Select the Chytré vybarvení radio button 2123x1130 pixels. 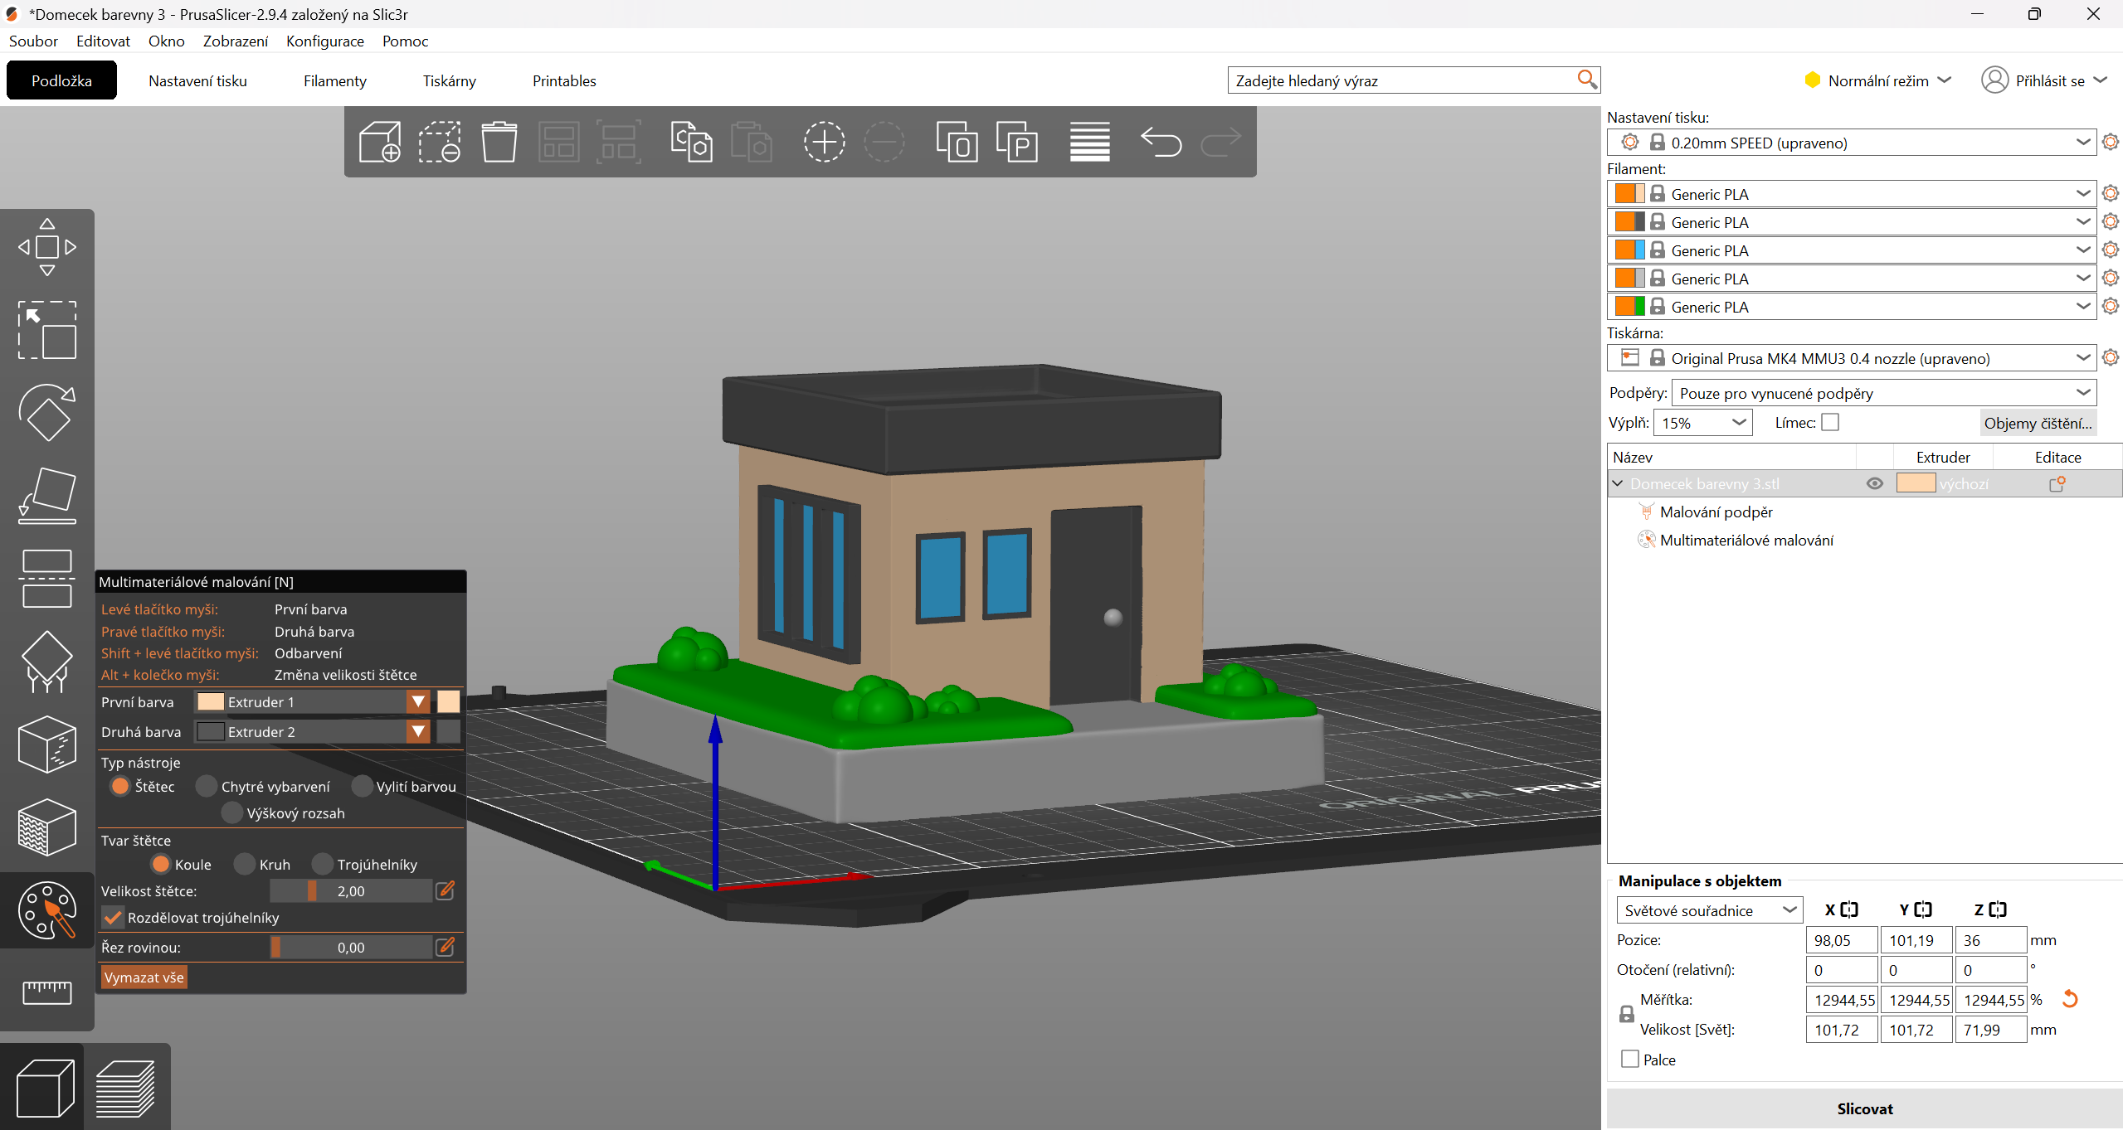(207, 786)
